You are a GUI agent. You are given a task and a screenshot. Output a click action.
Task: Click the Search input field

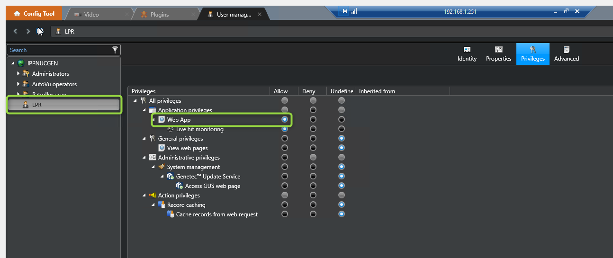coord(59,50)
